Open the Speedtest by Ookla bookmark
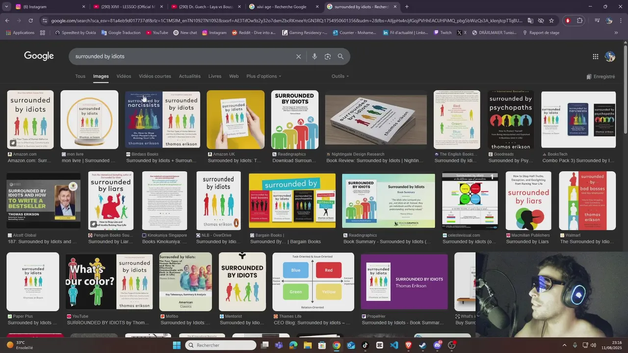 [x=76, y=33]
